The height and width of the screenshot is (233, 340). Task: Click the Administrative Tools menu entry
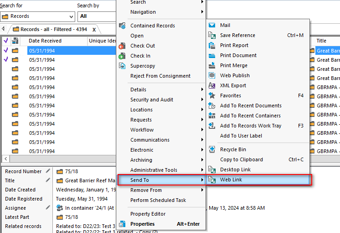[x=161, y=170]
